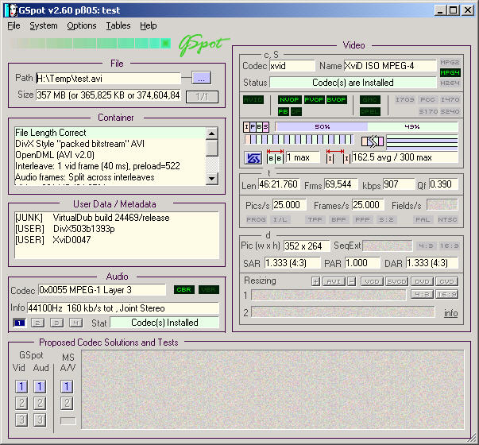Click the BVOP indicator light
The height and width of the screenshot is (445, 479).
click(x=337, y=99)
